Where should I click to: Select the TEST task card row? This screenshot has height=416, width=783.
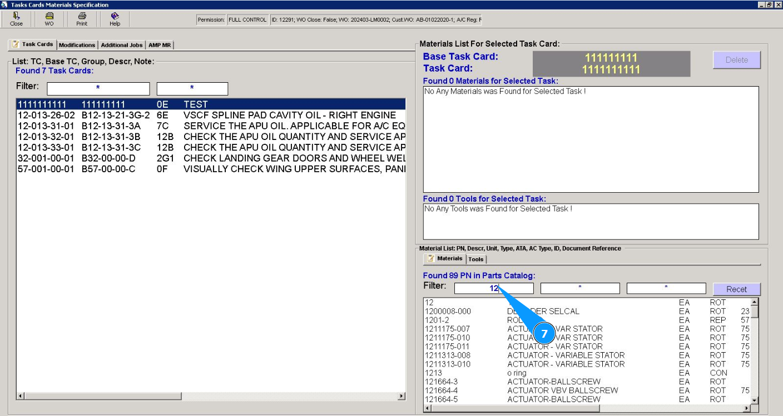tap(211, 104)
